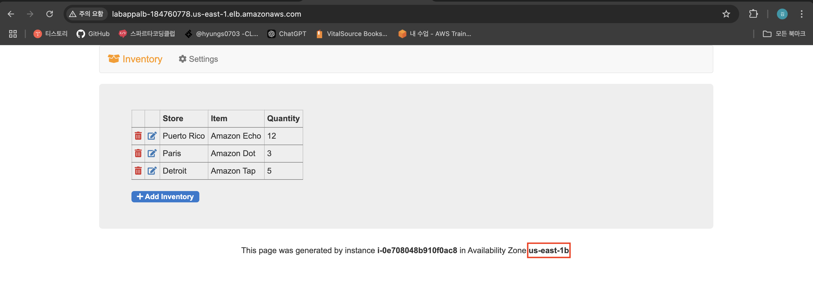
Task: Select the Quantity column header
Action: [283, 119]
